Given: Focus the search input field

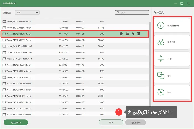Looking at the screenshot, I should [132, 12].
